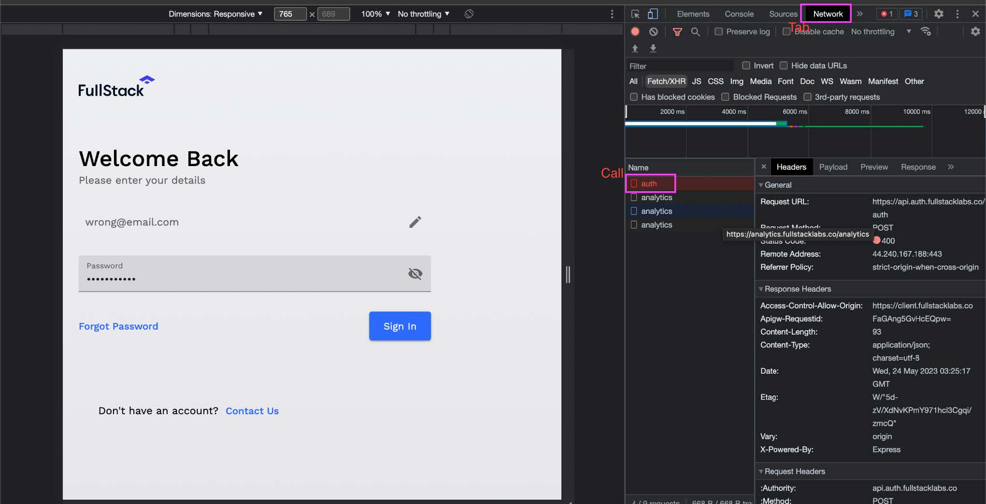The width and height of the screenshot is (986, 504).
Task: Filter requests by All types
Action: [x=633, y=81]
